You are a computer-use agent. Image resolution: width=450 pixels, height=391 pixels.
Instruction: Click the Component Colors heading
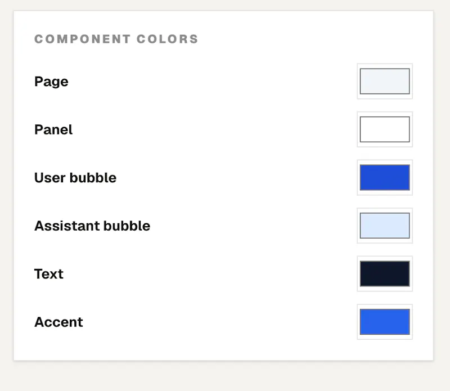click(x=116, y=39)
